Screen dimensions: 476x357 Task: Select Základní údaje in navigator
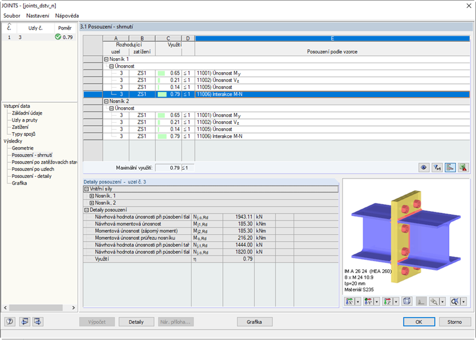point(27,113)
